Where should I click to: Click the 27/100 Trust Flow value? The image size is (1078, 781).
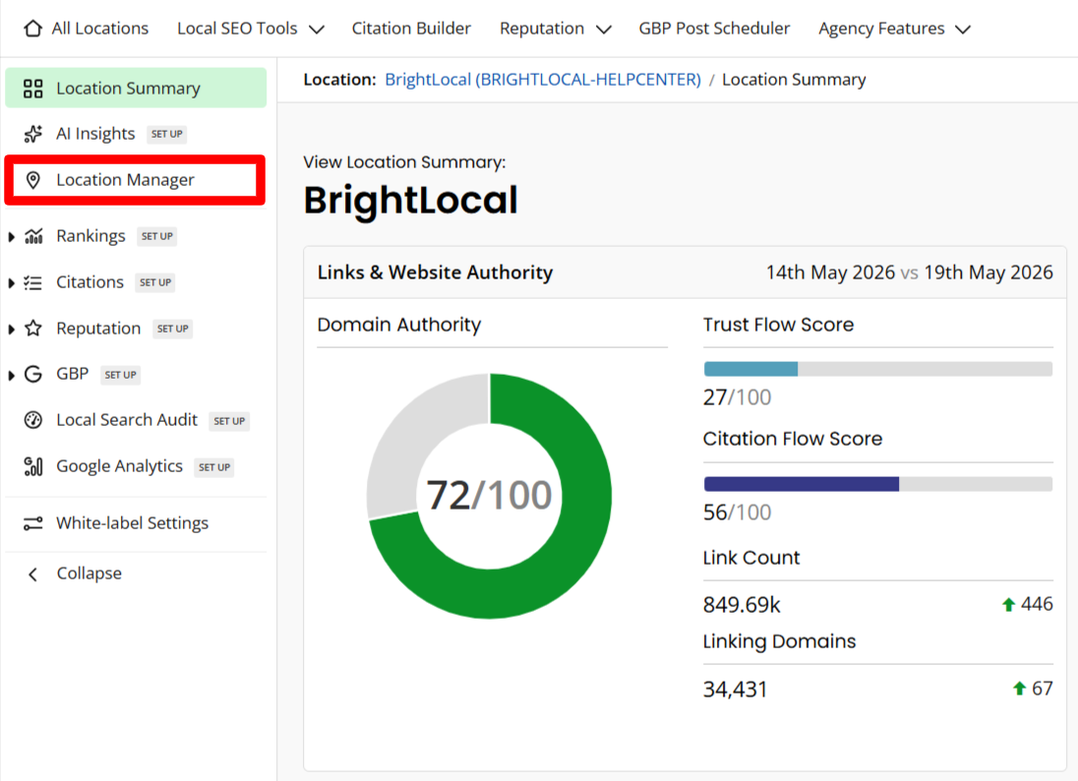(737, 397)
